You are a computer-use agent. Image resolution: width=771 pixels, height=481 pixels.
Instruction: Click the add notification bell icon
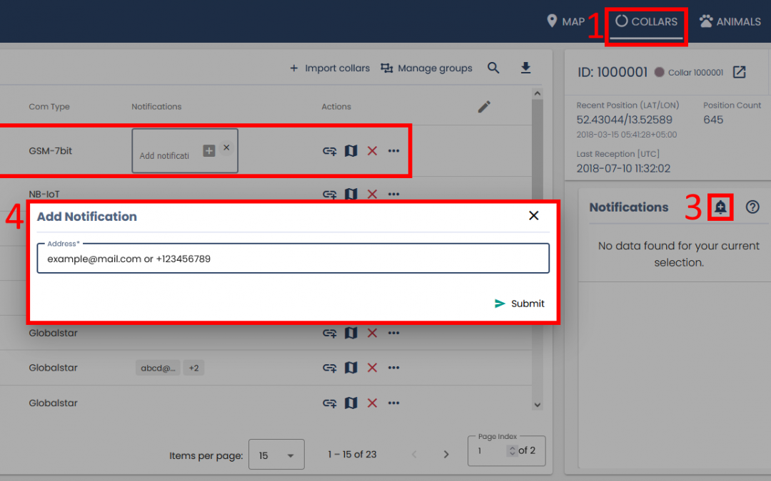tap(721, 207)
